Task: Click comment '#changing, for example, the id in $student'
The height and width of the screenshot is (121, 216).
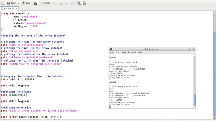Action: click(x=32, y=76)
